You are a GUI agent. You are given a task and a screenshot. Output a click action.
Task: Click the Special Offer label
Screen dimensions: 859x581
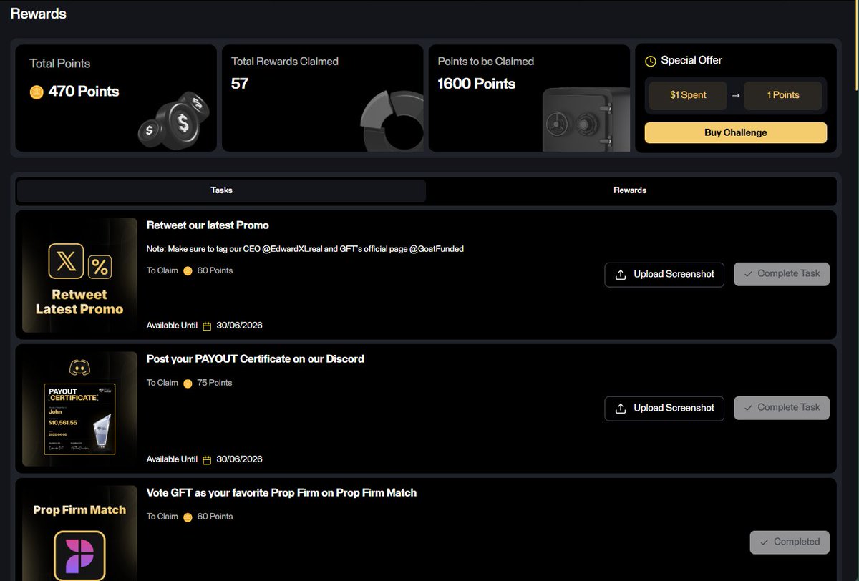691,61
